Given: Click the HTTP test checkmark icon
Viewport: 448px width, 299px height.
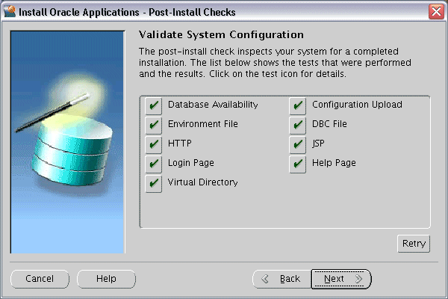Looking at the screenshot, I should (x=153, y=144).
